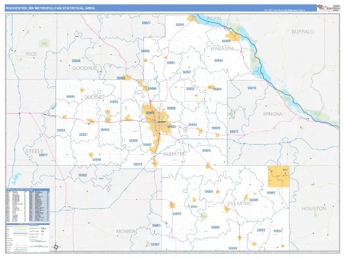Click ZIP code 55972

point(234,132)
